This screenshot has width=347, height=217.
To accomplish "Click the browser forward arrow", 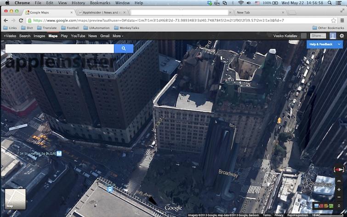I will [x=13, y=20].
